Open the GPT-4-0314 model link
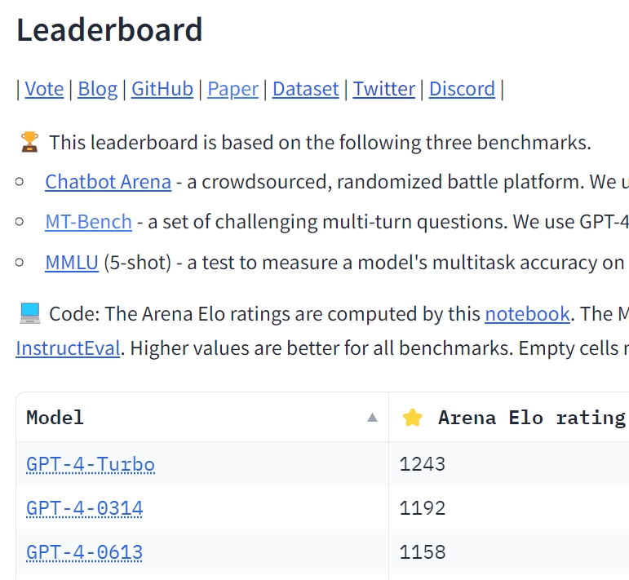The height and width of the screenshot is (580, 629). click(84, 508)
